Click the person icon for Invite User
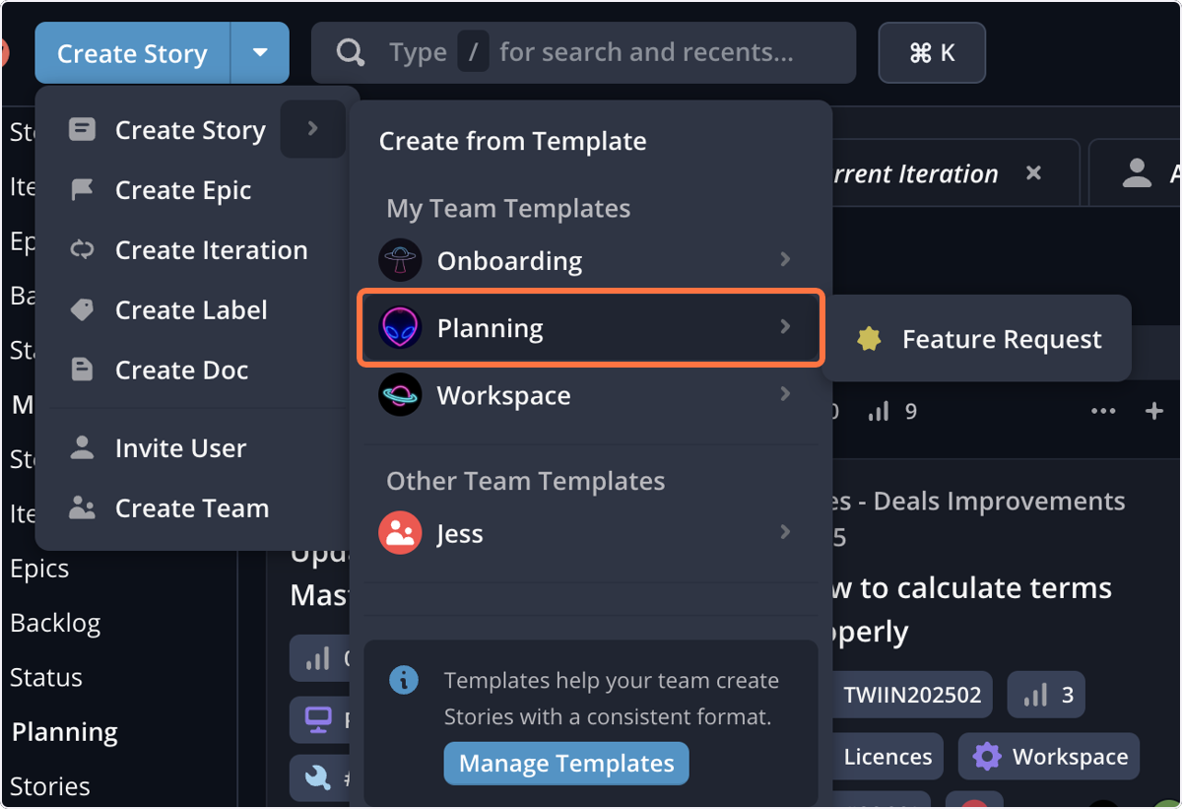Viewport: 1182px width, 809px height. coord(83,448)
